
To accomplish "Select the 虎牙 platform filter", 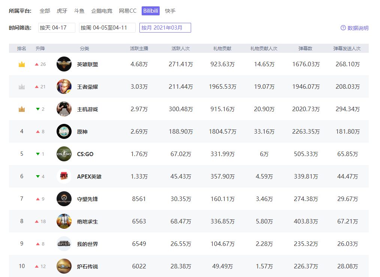I will click(x=62, y=11).
